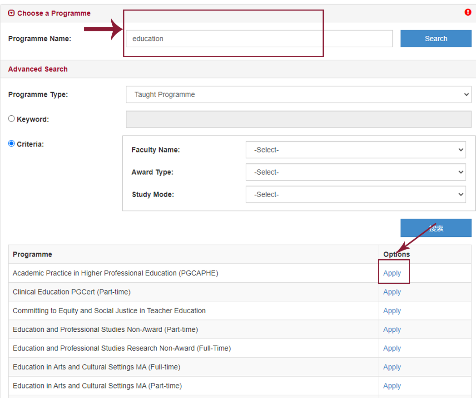The image size is (476, 398).
Task: Click the red error alert icon
Action: click(468, 12)
